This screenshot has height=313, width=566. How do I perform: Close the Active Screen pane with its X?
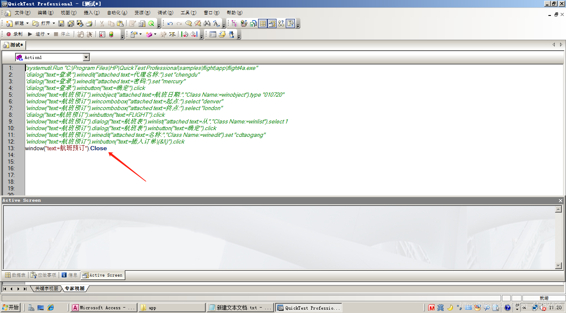click(x=561, y=200)
